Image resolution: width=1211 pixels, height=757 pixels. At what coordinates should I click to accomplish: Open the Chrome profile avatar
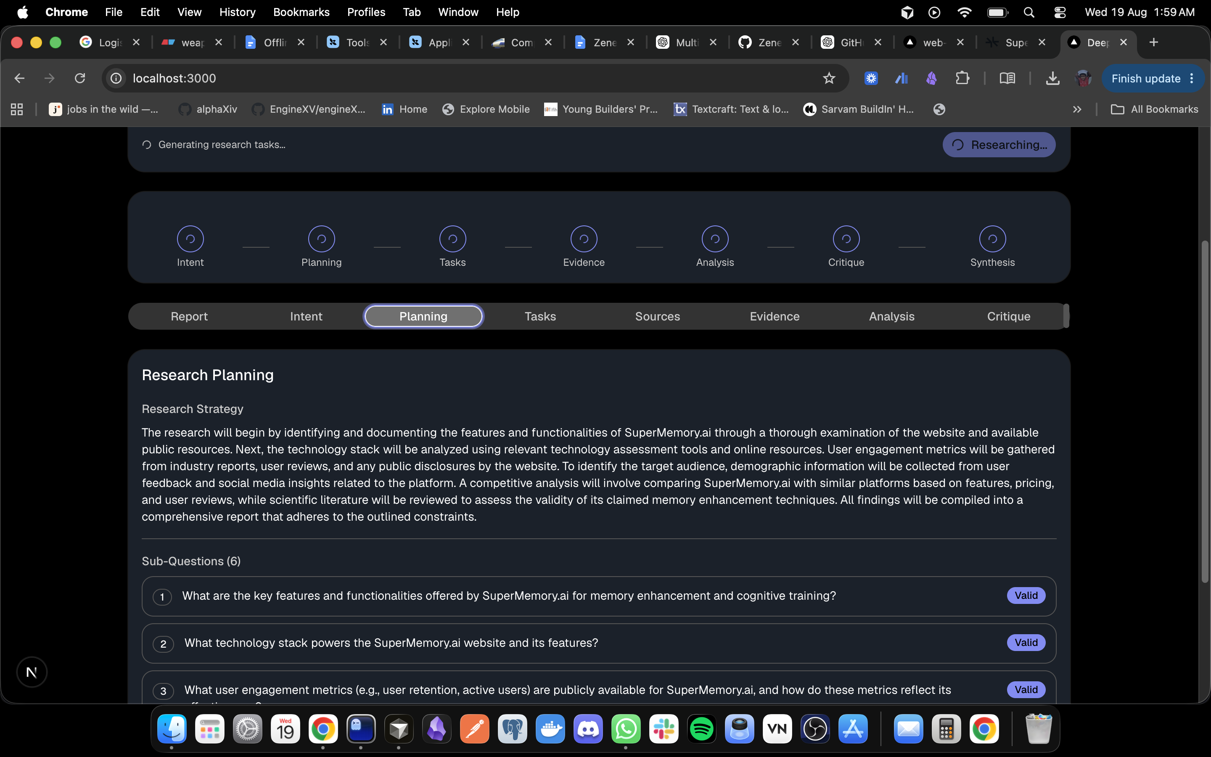1083,78
